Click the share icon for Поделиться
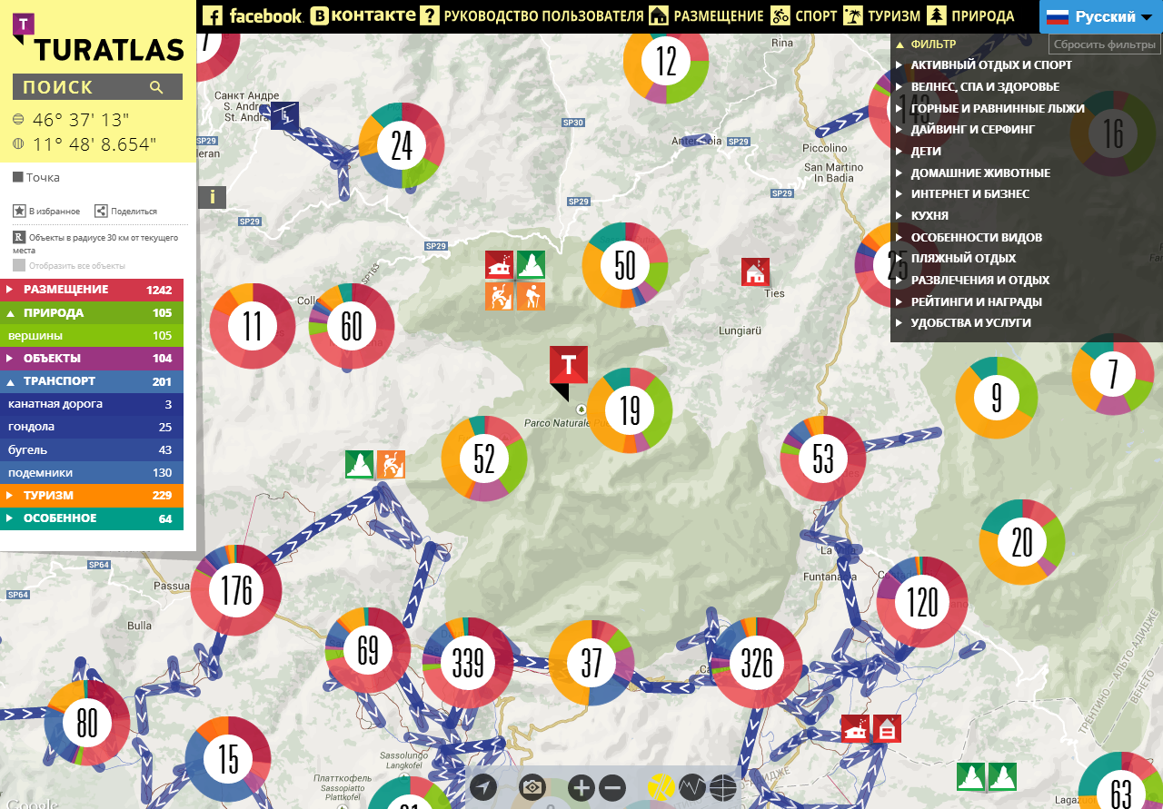The image size is (1163, 809). (101, 211)
